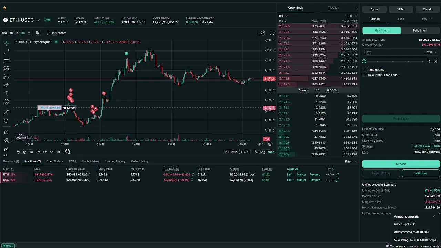The height and width of the screenshot is (248, 441).
Task: Click Reverse for the ETH position
Action: pos(315,175)
